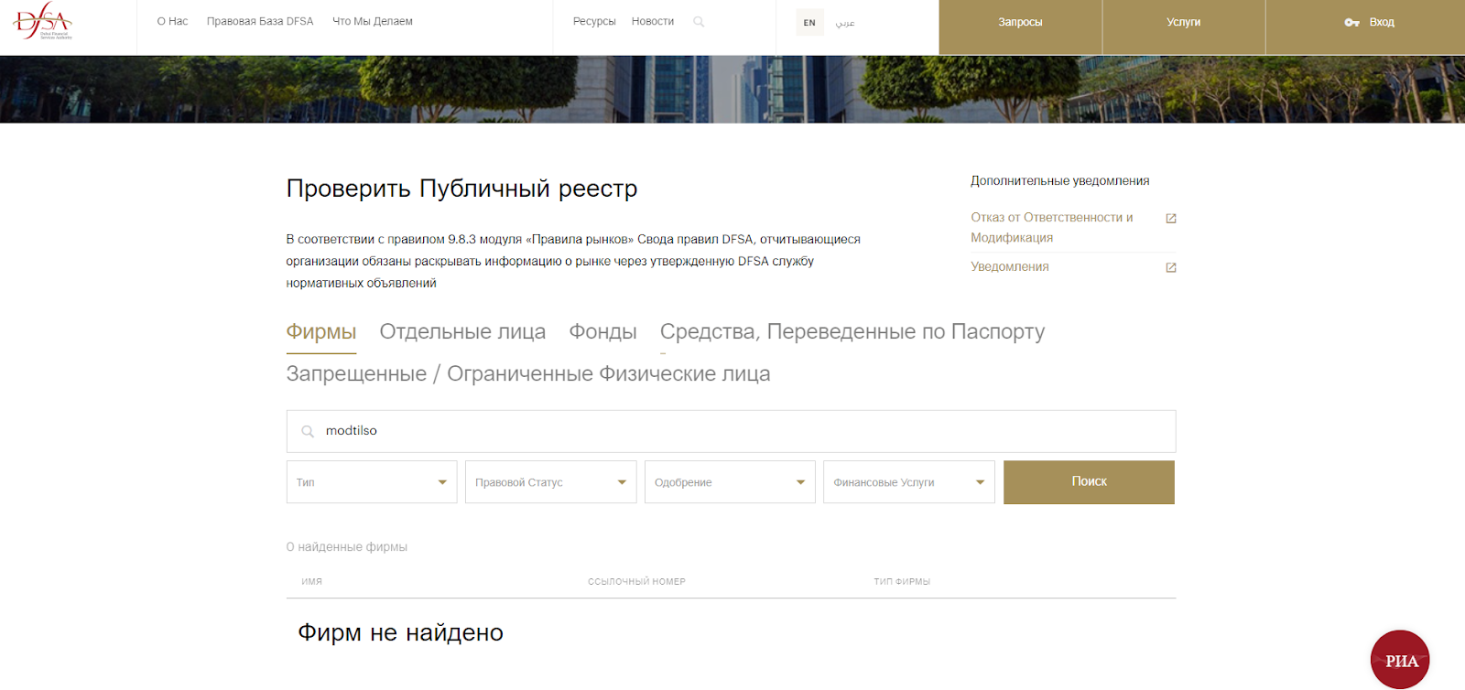Screen dimensions: 1465x690
Task: Open the Тип dropdown
Action: 372,482
